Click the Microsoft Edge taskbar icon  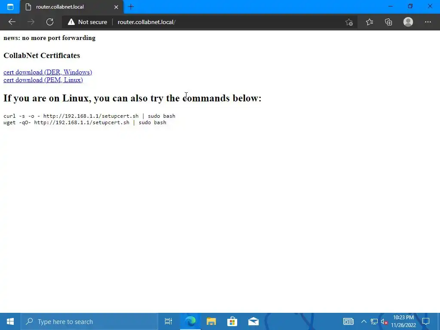pyautogui.click(x=190, y=321)
